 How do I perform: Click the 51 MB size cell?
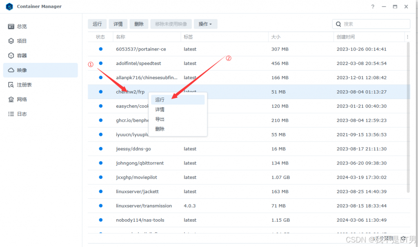[x=278, y=92]
